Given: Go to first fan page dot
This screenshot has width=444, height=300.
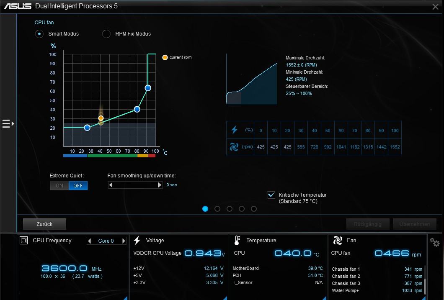Looking at the screenshot, I should coord(205,209).
